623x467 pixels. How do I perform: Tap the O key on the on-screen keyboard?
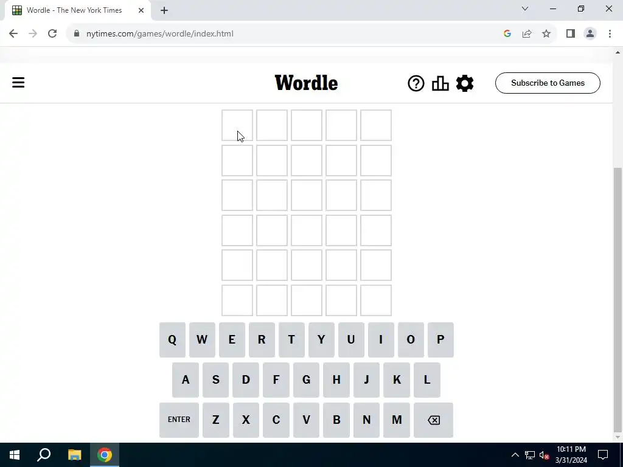[x=411, y=339]
